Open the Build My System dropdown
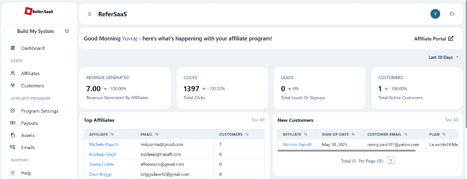This screenshot has height=179, width=467. pos(39,31)
